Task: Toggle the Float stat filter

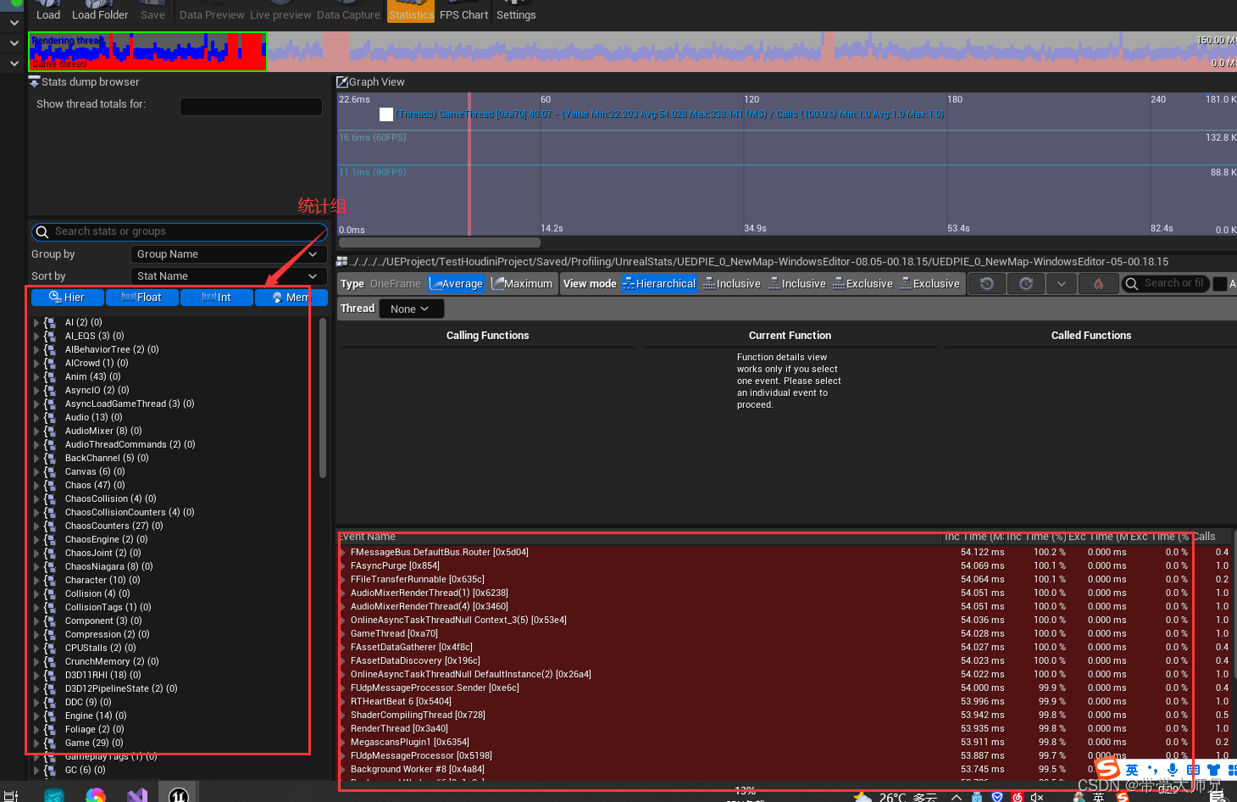Action: 142,298
